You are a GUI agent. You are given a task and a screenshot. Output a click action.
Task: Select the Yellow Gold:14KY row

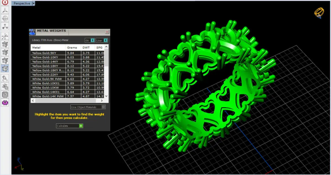[68, 62]
